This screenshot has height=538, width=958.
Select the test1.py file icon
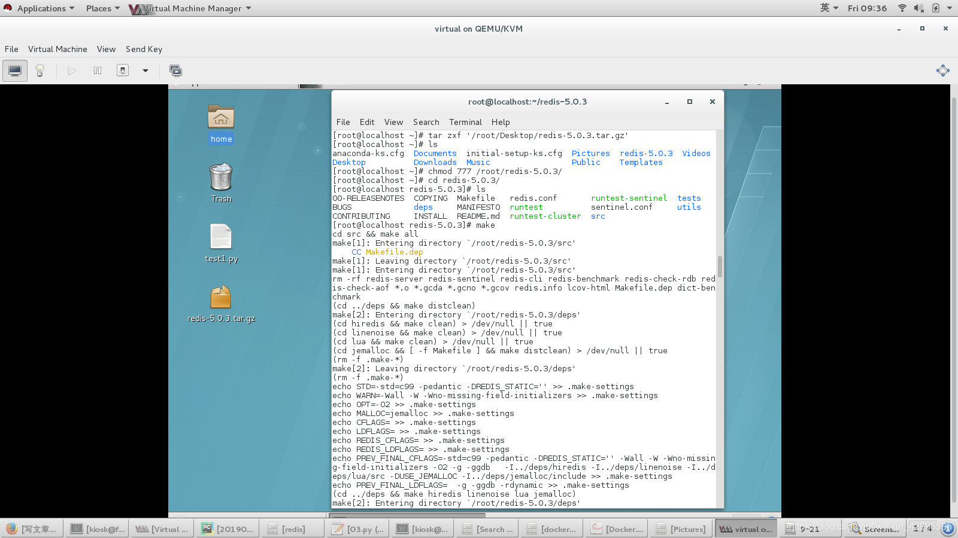[x=221, y=243]
